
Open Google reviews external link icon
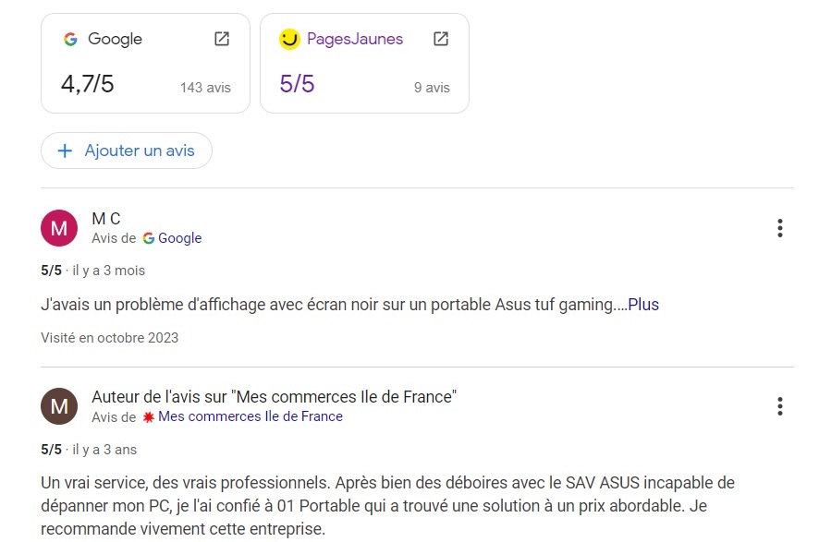[x=222, y=39]
